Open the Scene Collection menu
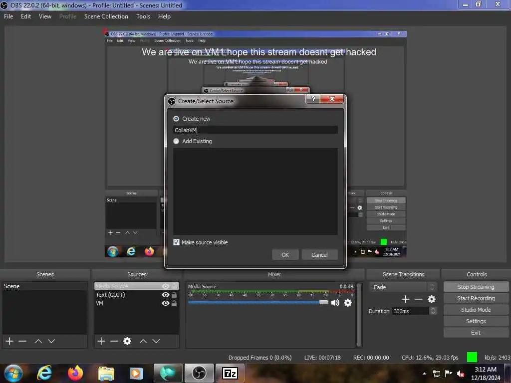Viewport: 511px width, 383px height. [x=106, y=16]
